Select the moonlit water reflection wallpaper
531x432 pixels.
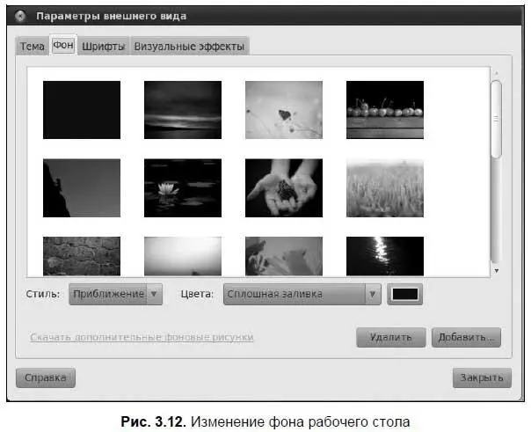(x=385, y=255)
